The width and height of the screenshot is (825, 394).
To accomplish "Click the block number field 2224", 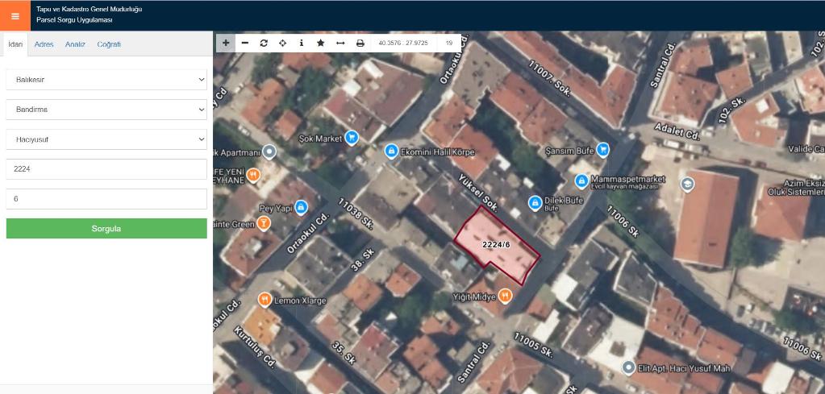I will tap(106, 169).
